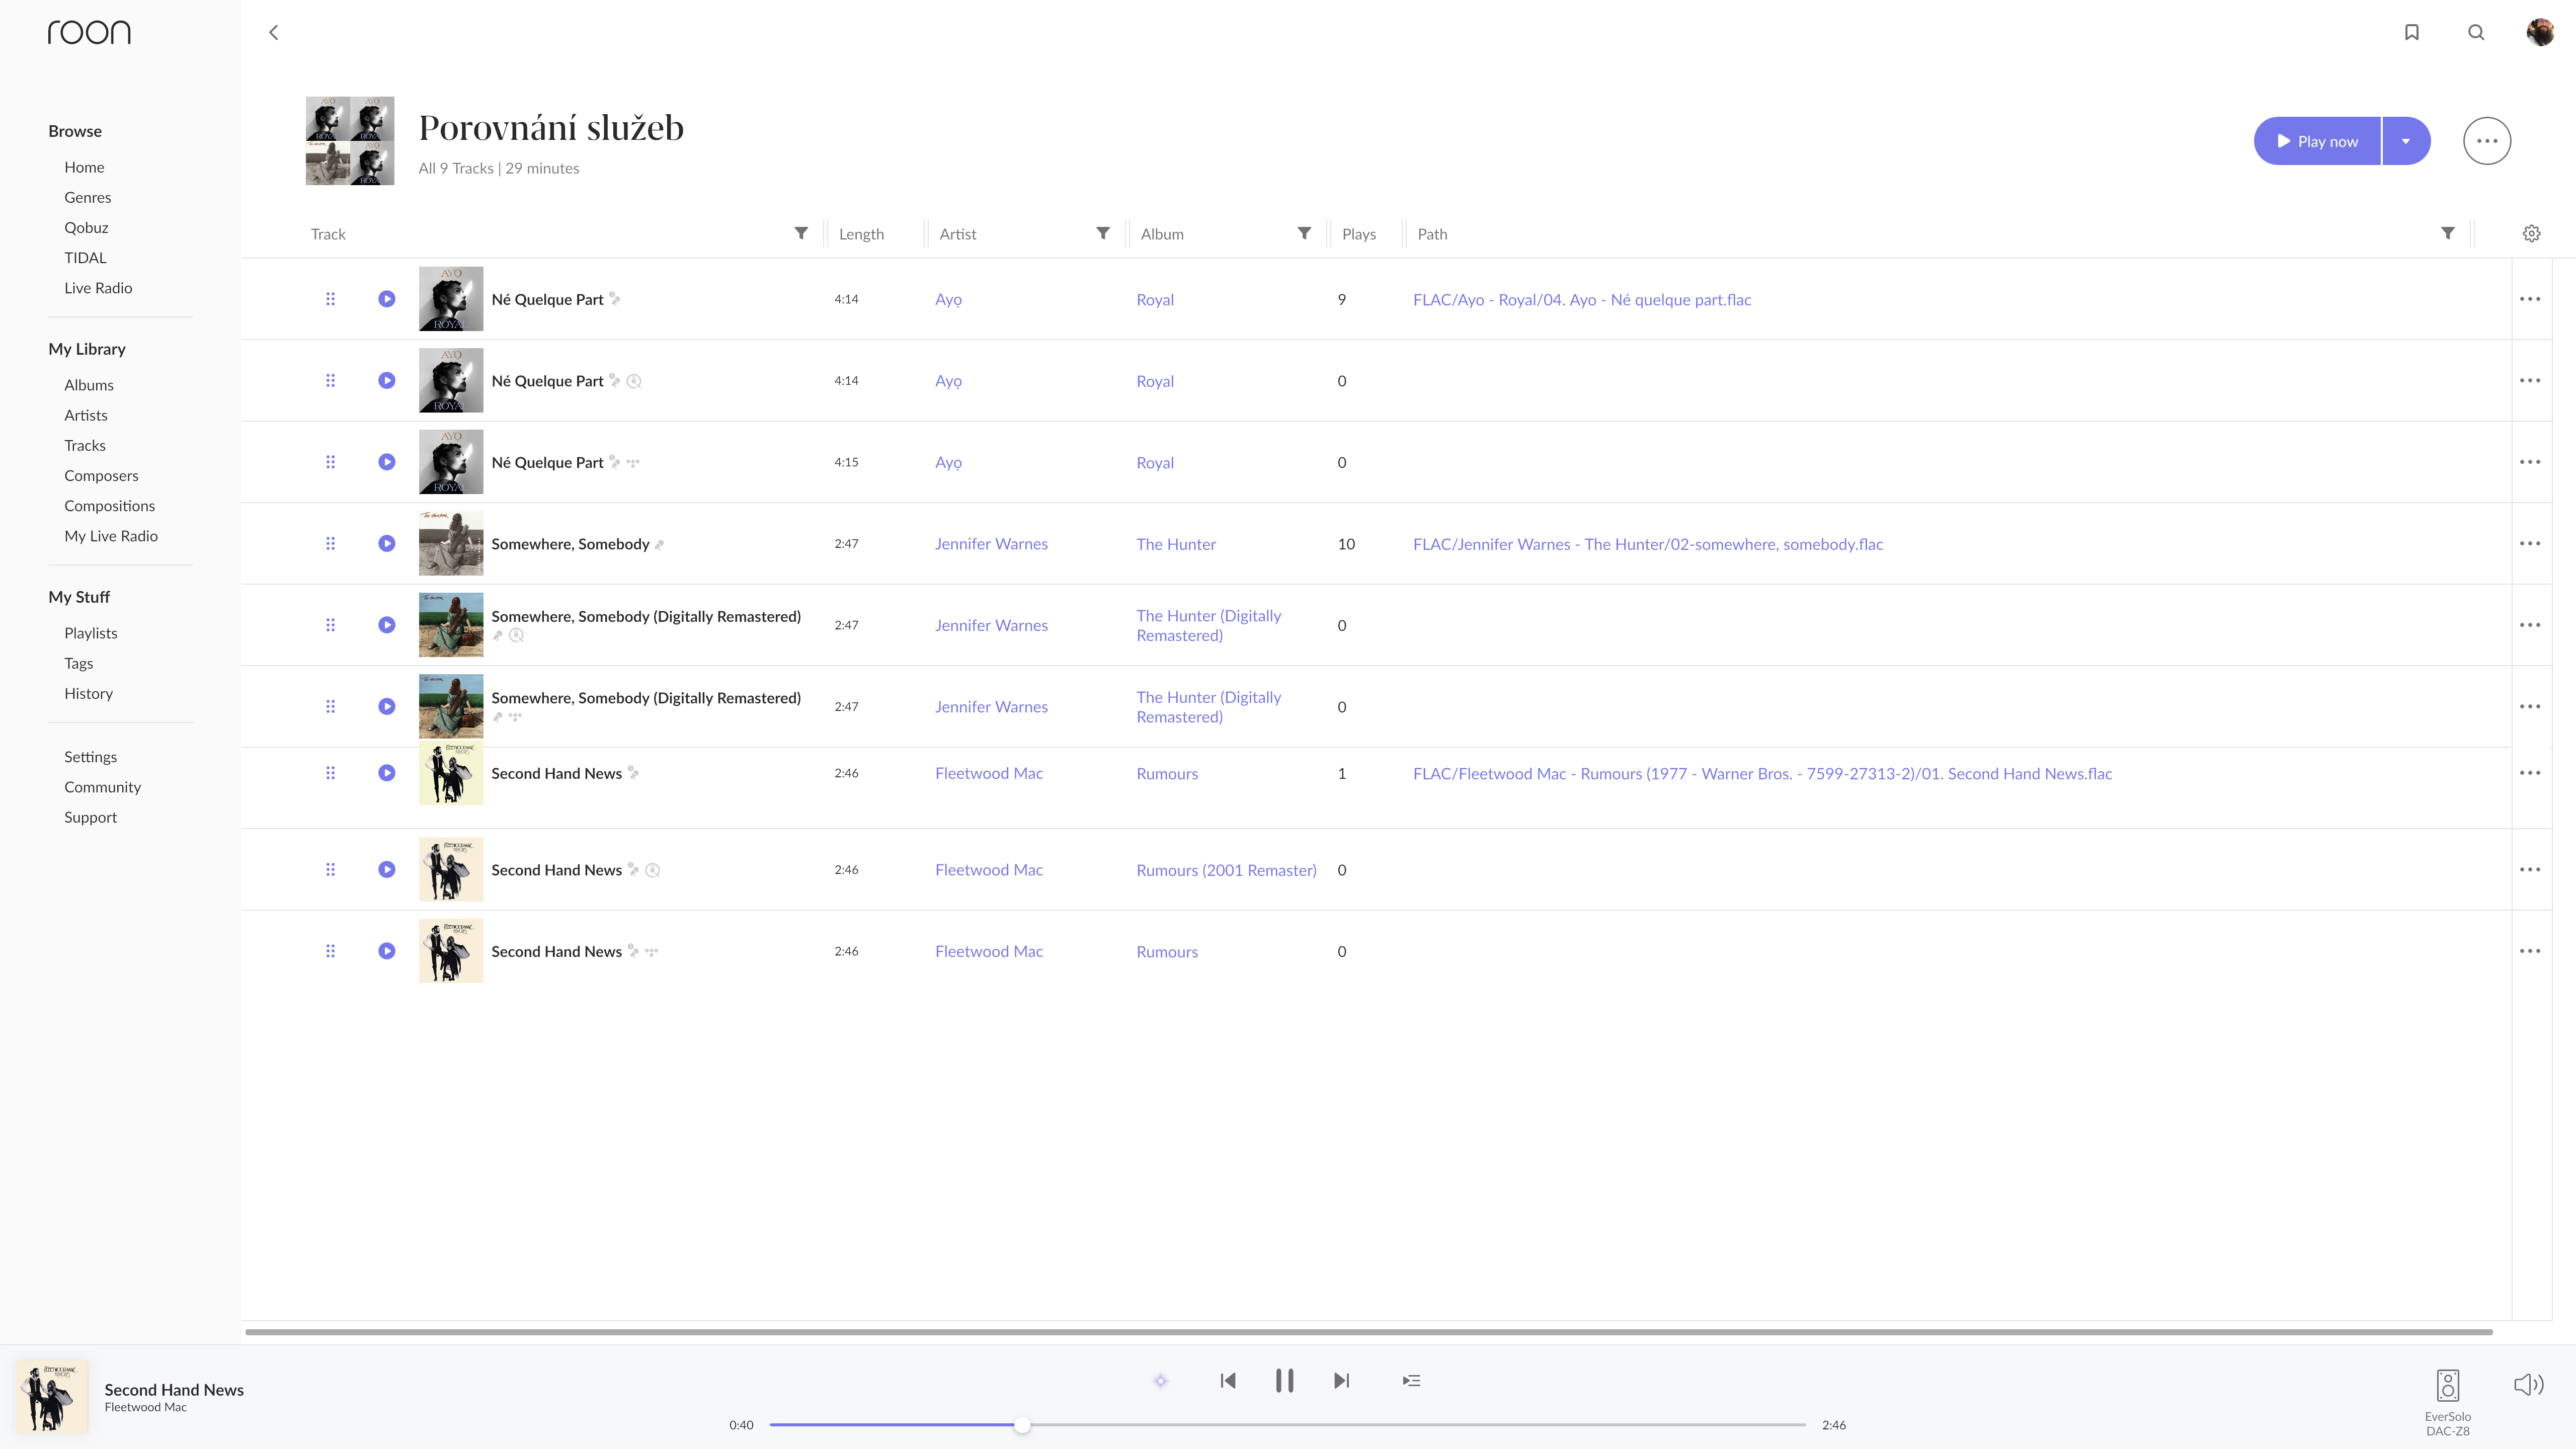
Task: Open Jennifer Warnes link in The Hunter row
Action: [991, 544]
